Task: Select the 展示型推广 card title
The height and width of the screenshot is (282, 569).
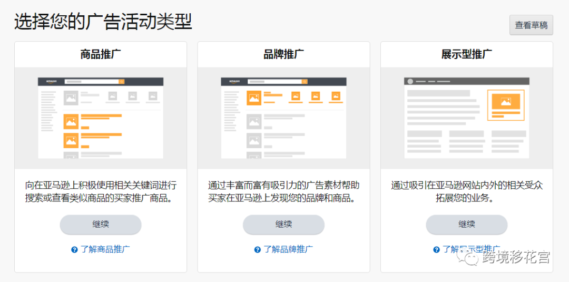Action: [466, 54]
